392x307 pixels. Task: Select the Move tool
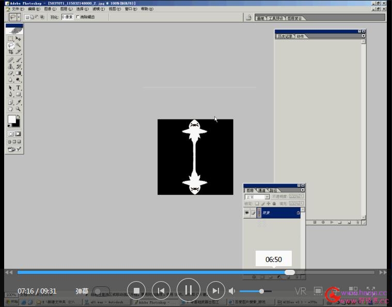[x=18, y=39]
